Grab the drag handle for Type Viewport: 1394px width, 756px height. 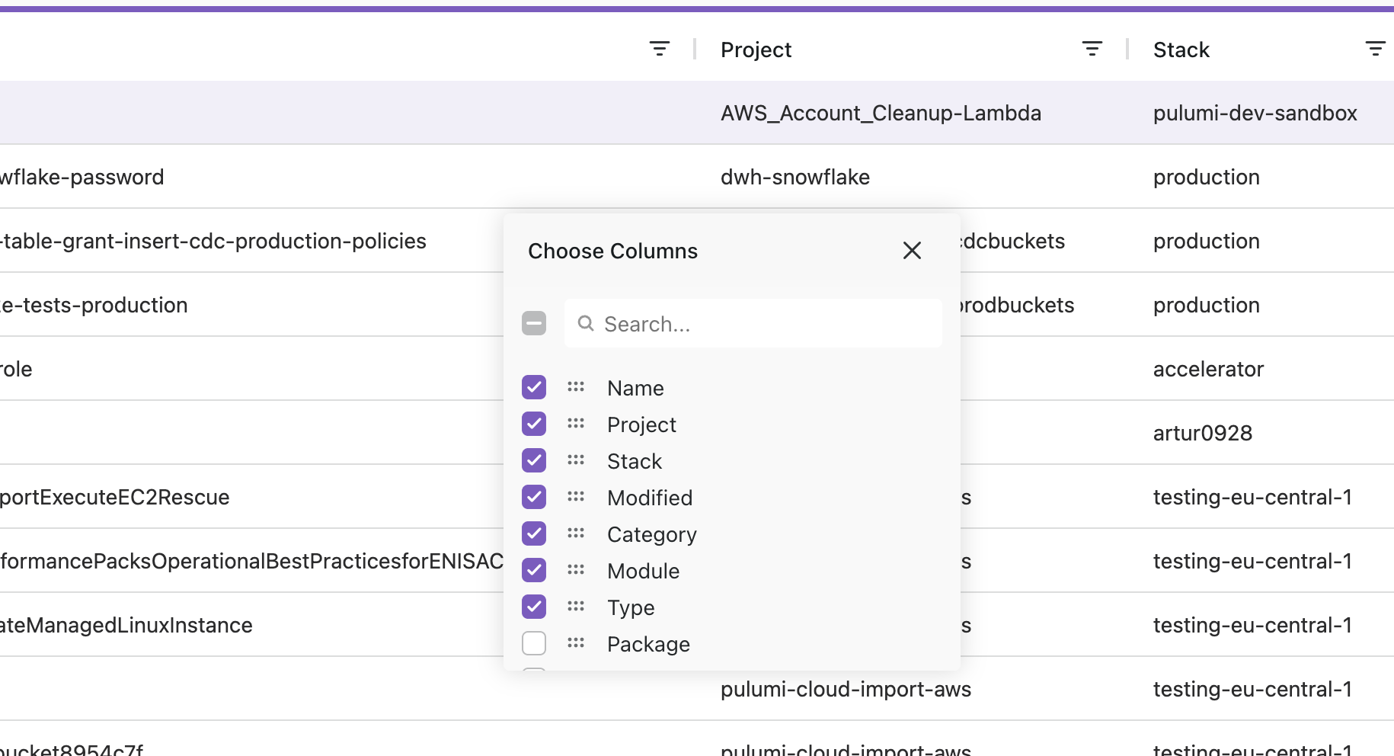[x=576, y=607]
